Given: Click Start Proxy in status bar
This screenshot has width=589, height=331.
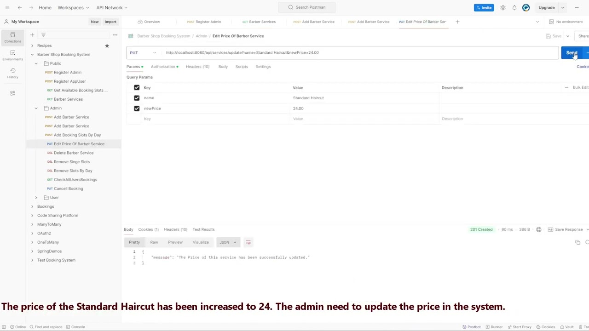Looking at the screenshot, I should tap(519, 327).
